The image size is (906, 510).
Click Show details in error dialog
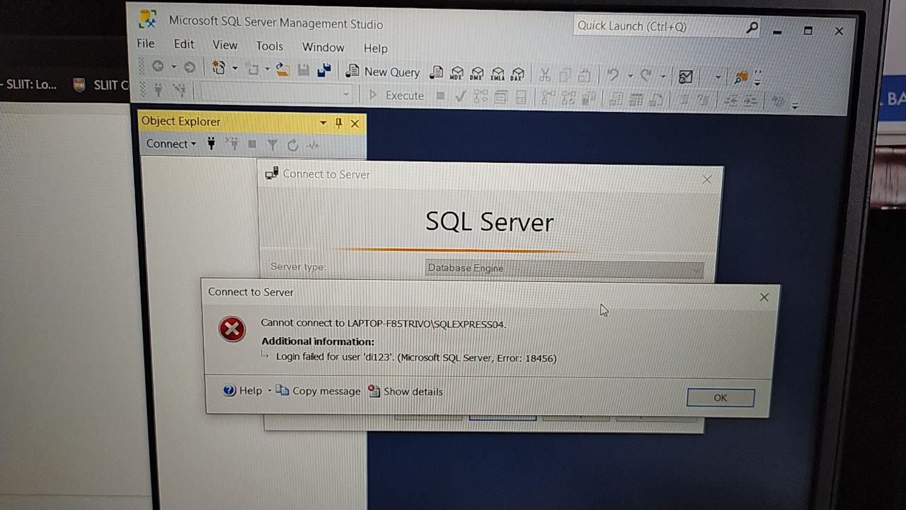point(406,391)
